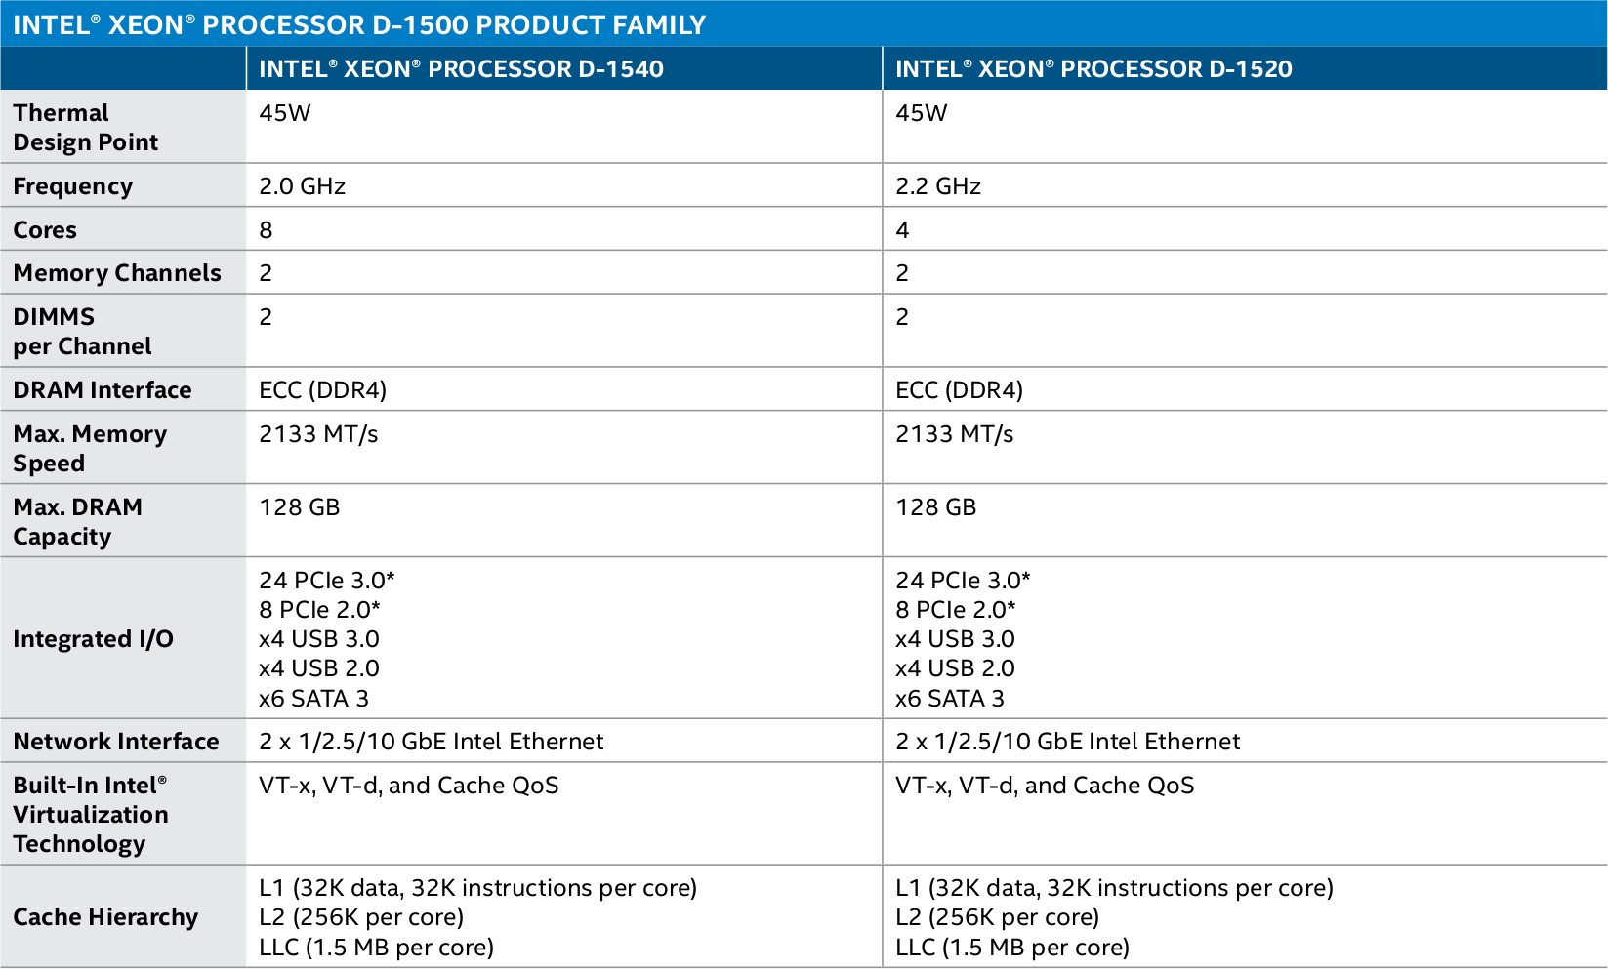This screenshot has height=969, width=1608.
Task: Click the Network Interface row label
Action: [x=116, y=742]
